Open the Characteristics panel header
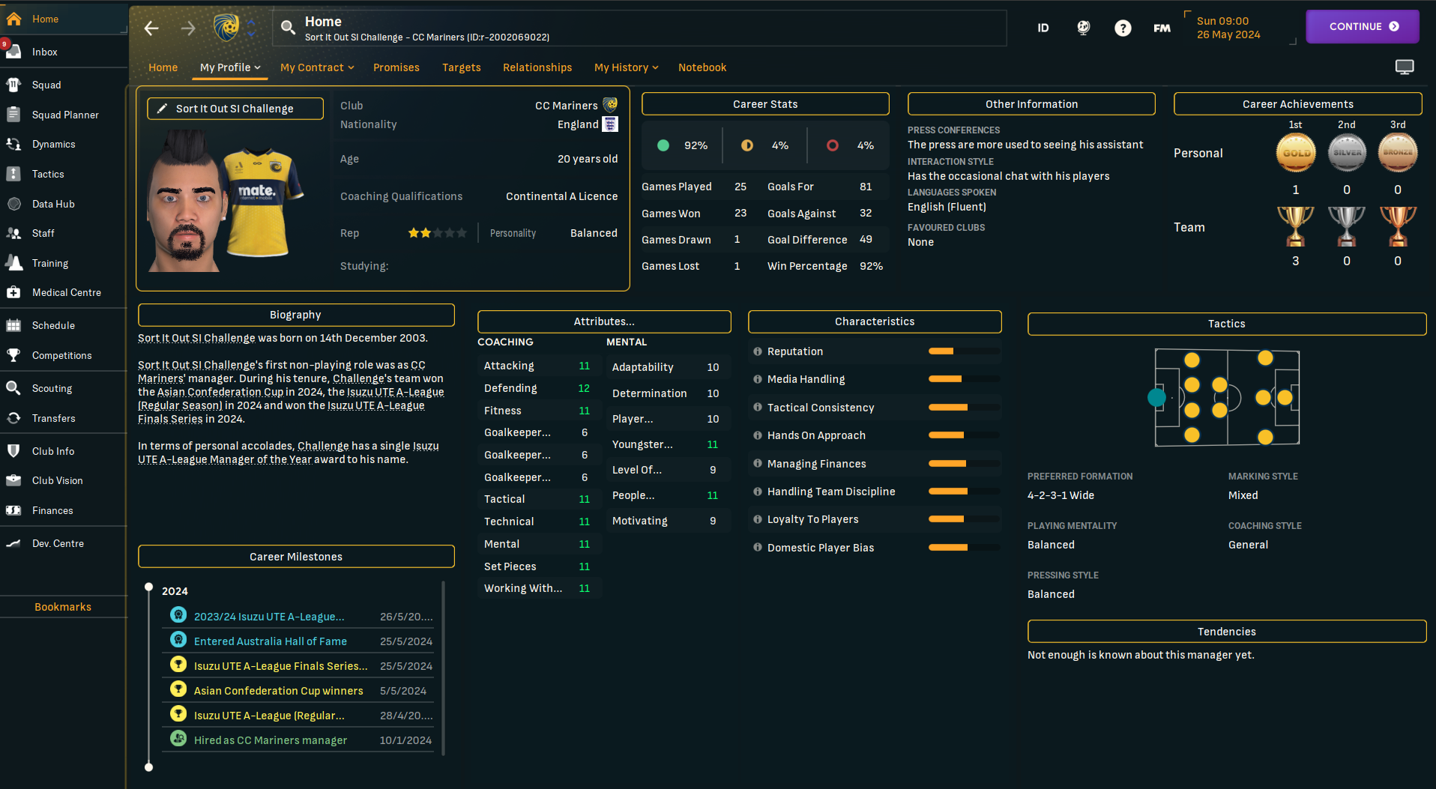The height and width of the screenshot is (789, 1436). 875,321
